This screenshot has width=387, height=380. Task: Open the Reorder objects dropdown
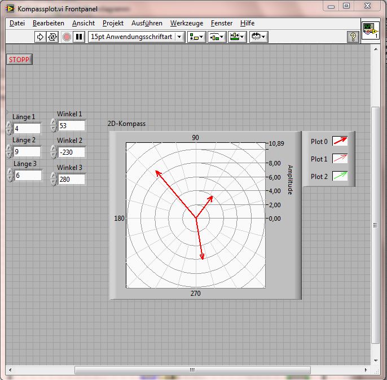[258, 37]
